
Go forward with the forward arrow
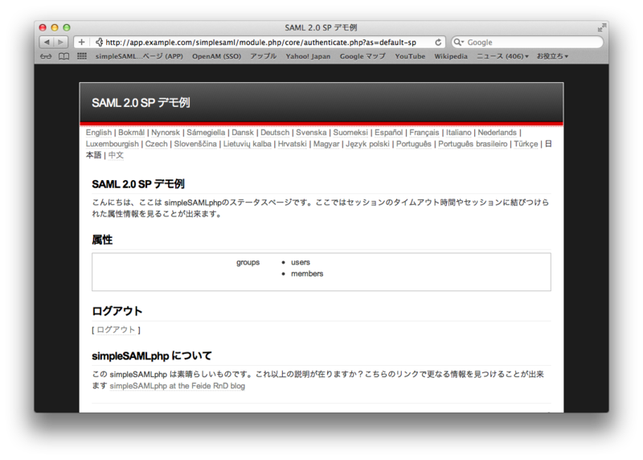[x=60, y=43]
